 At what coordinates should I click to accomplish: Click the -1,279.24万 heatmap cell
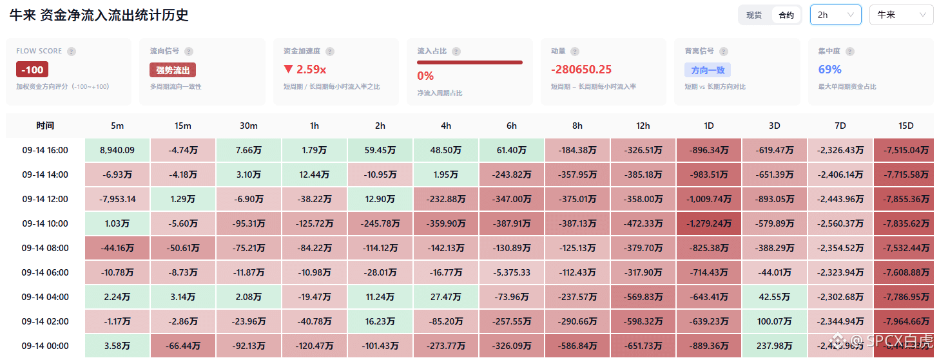pyautogui.click(x=709, y=223)
